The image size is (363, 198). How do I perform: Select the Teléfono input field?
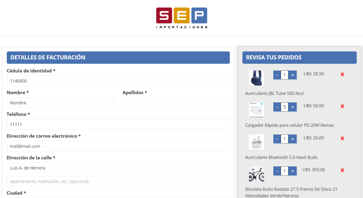[x=118, y=124]
